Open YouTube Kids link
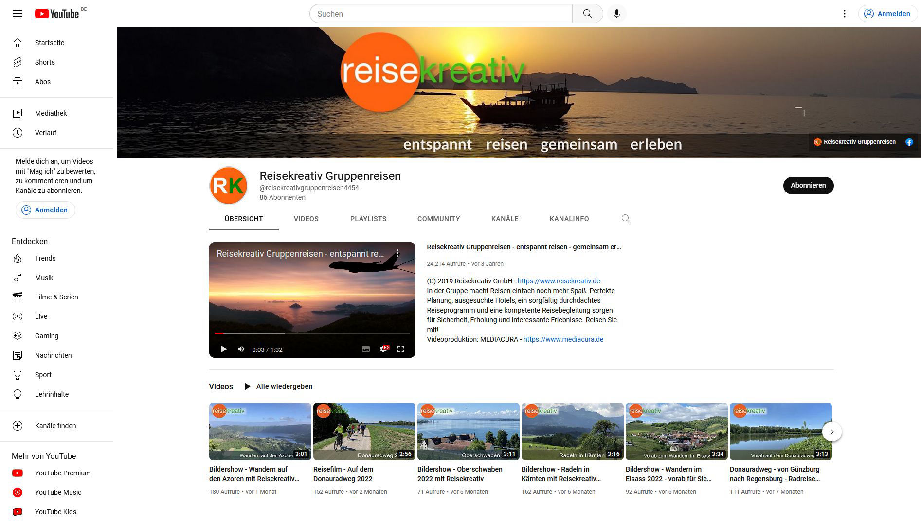This screenshot has width=921, height=525. (x=56, y=512)
